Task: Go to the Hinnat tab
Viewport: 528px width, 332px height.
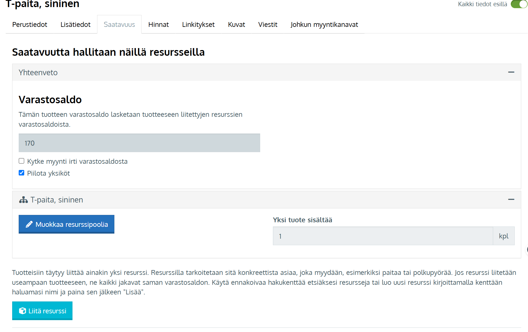Action: point(158,25)
